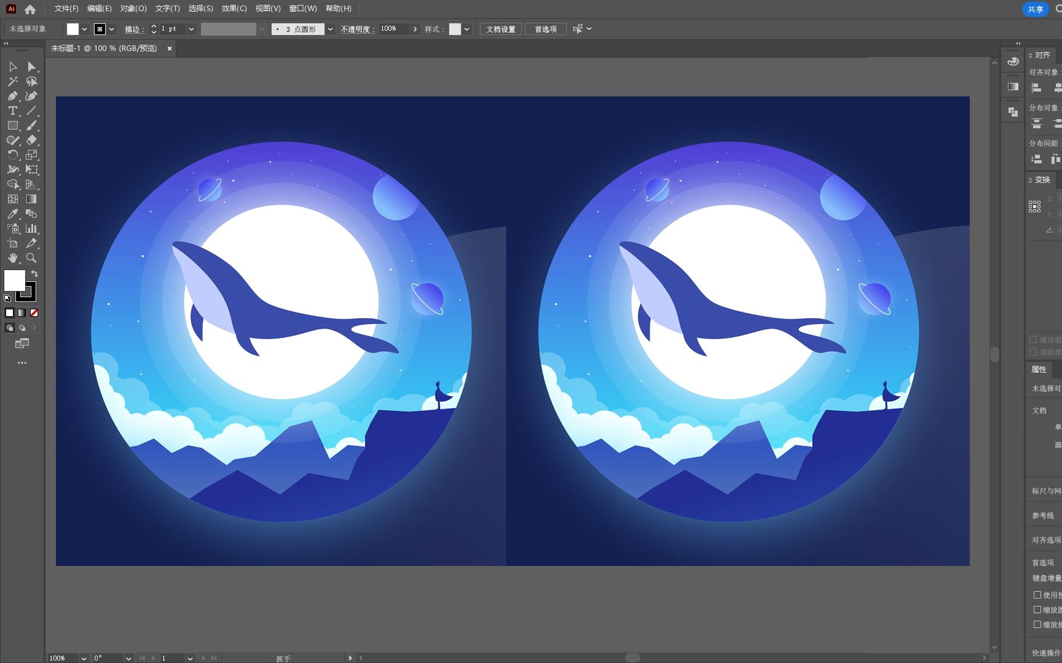Screen dimensions: 1062x663
Task: Enable Draw Normal mode
Action: (x=10, y=328)
